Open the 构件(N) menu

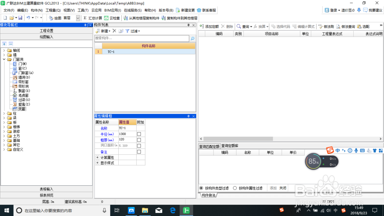coord(37,10)
